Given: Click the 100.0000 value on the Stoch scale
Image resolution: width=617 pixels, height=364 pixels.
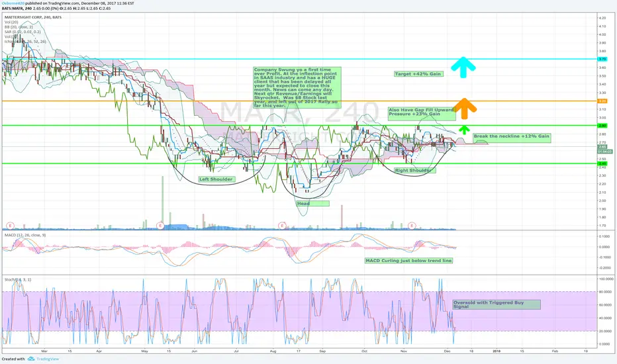Looking at the screenshot, I should tap(606, 279).
